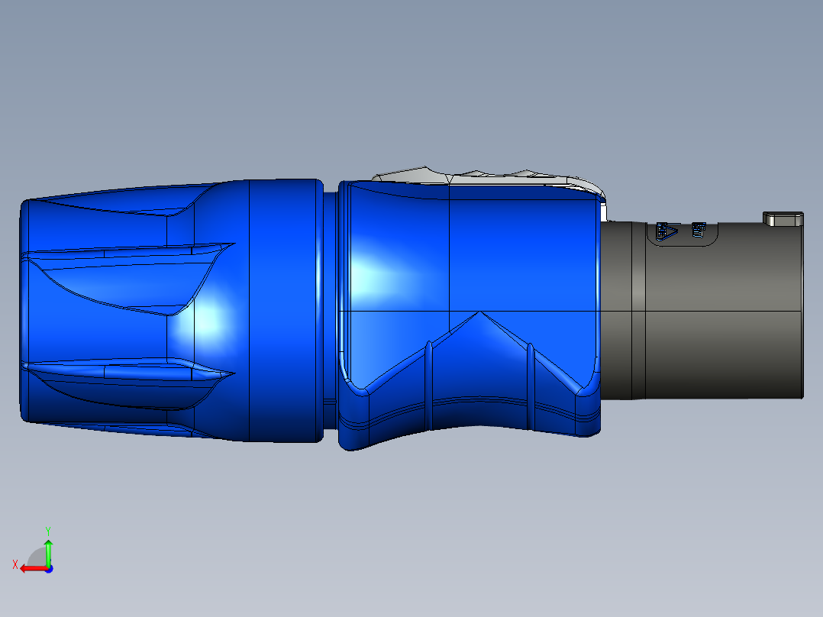Select the blue front housing with chevron grip
The height and width of the screenshot is (617, 823).
pyautogui.click(x=469, y=315)
